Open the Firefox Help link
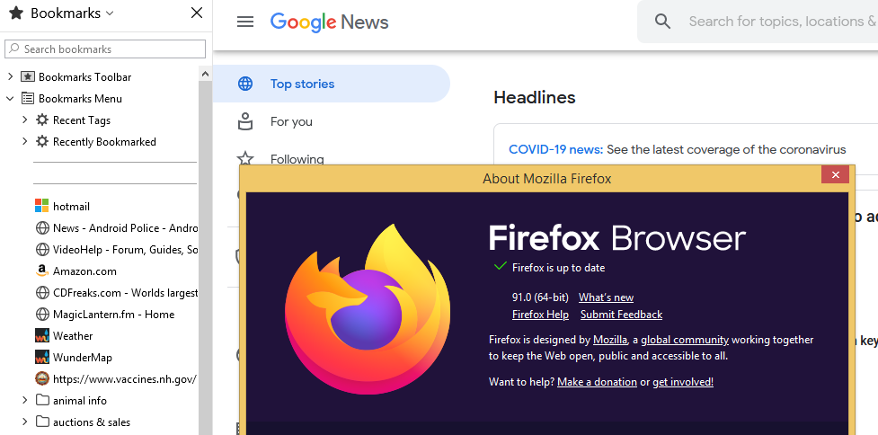The width and height of the screenshot is (878, 435). tap(540, 315)
